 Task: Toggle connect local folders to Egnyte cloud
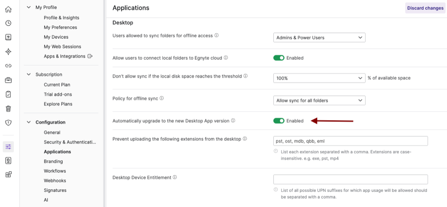coord(279,58)
